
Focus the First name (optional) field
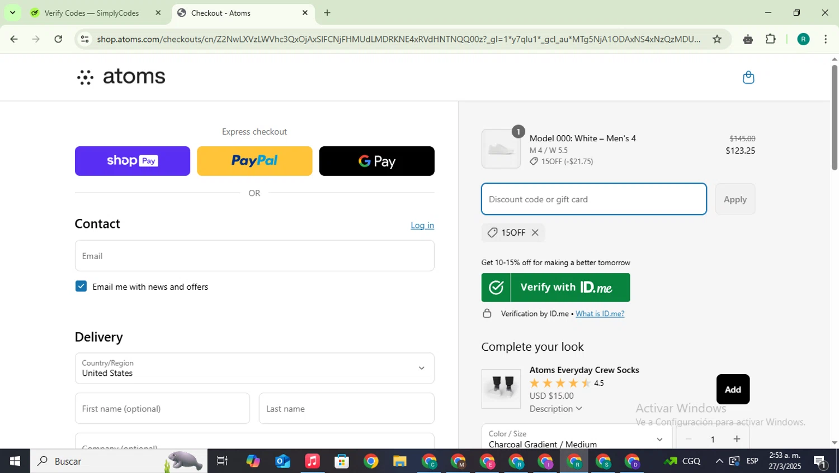click(x=162, y=409)
